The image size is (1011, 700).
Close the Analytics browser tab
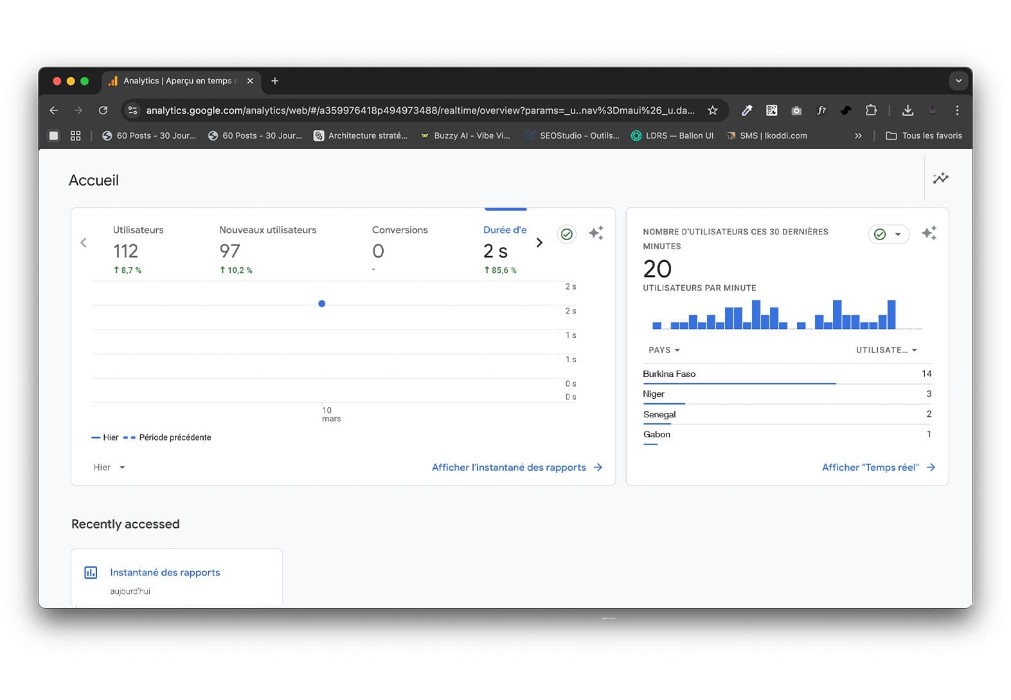point(250,81)
